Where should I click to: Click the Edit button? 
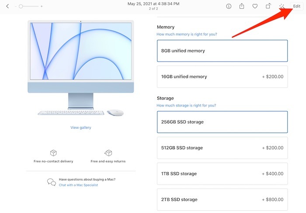(x=296, y=6)
